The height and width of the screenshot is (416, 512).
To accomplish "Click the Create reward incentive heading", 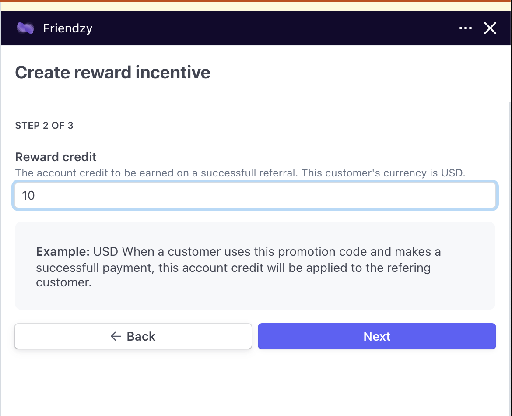I will [112, 72].
